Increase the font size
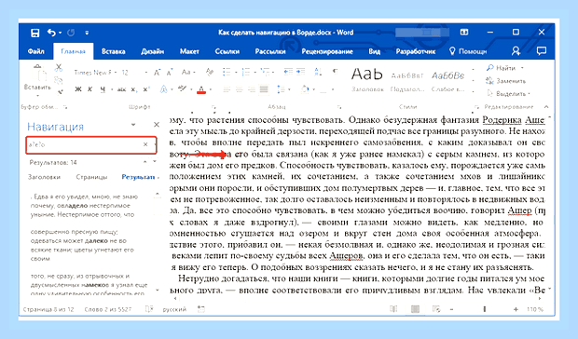Screen dimensions: 578x339 [157, 73]
